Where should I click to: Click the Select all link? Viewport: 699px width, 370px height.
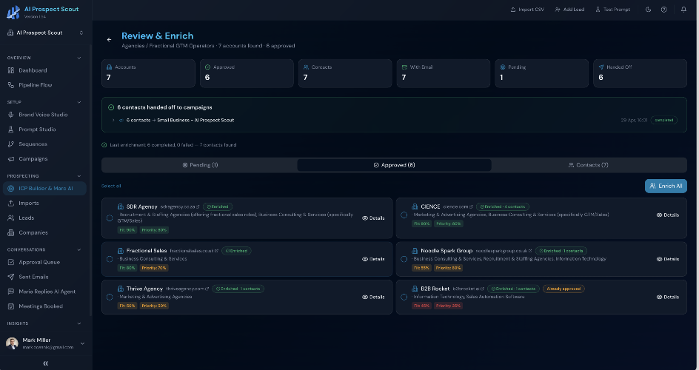(x=111, y=186)
